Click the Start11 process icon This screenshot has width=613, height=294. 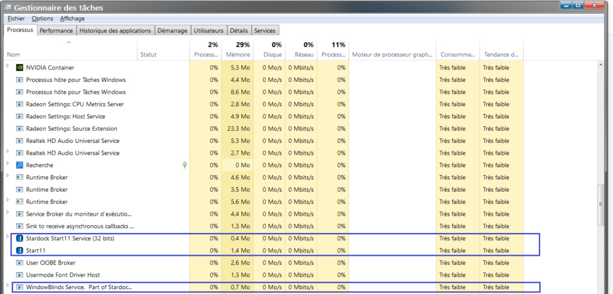[19, 250]
